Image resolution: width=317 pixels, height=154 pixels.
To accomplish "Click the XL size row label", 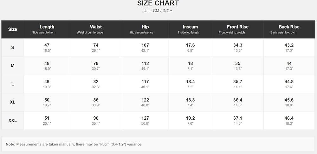I will (13, 102).
